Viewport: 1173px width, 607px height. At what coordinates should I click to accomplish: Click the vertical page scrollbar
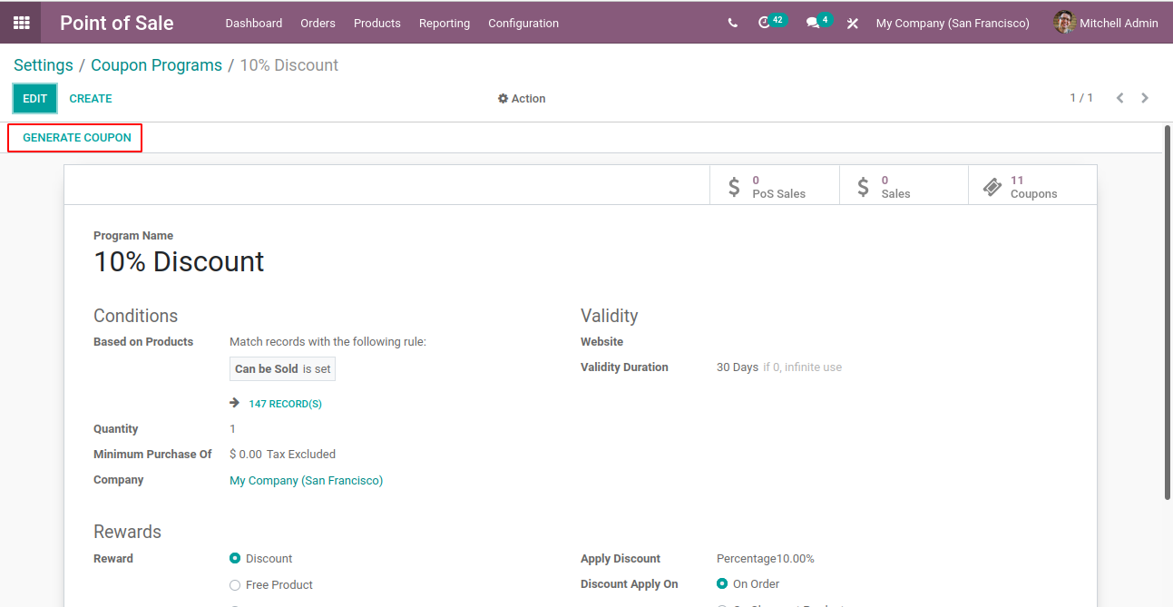coord(1168,312)
